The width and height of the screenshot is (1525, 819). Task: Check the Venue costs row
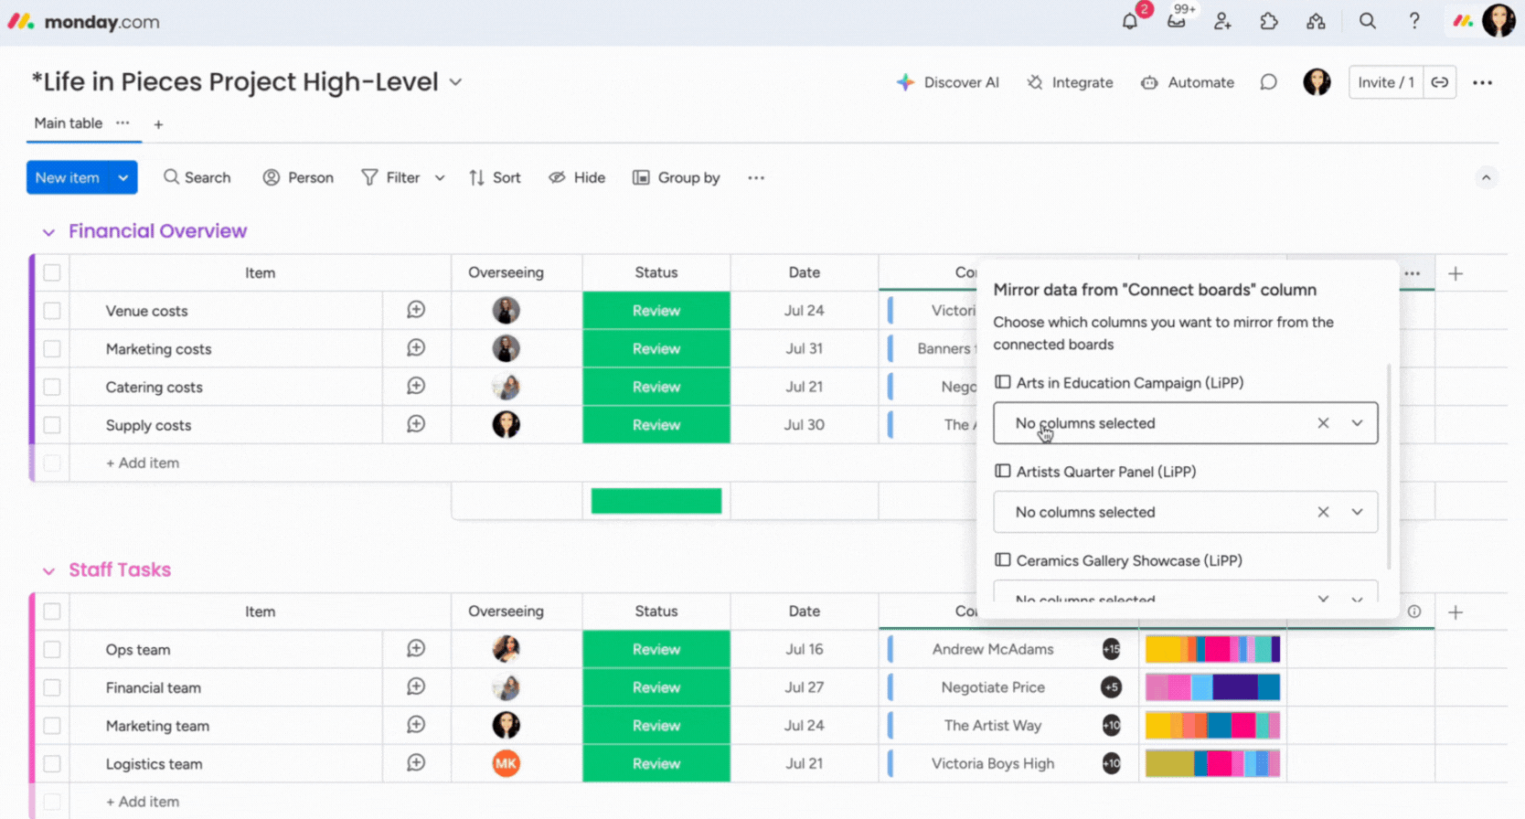pos(52,311)
